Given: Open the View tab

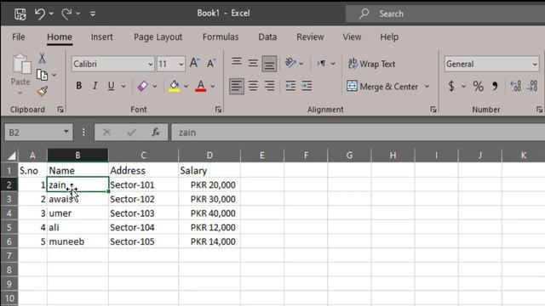Looking at the screenshot, I should pos(352,37).
